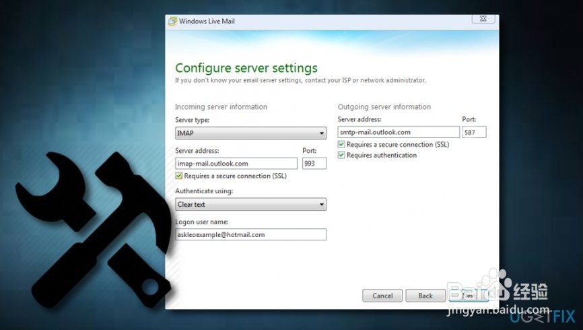Open the Server type IMAP dropdown
This screenshot has height=330, width=583.
[250, 133]
